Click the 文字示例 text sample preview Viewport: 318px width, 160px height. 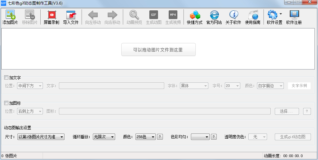(299, 86)
